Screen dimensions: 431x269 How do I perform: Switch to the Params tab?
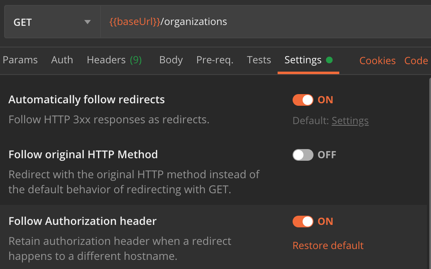coord(20,60)
